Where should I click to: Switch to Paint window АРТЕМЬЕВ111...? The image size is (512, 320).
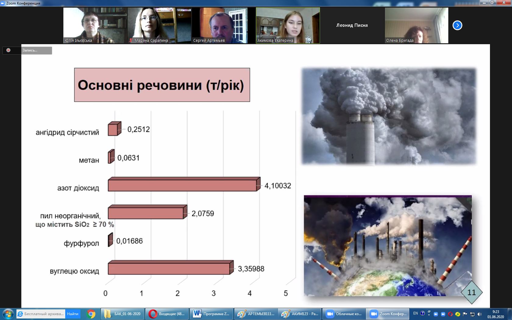tap(256, 314)
